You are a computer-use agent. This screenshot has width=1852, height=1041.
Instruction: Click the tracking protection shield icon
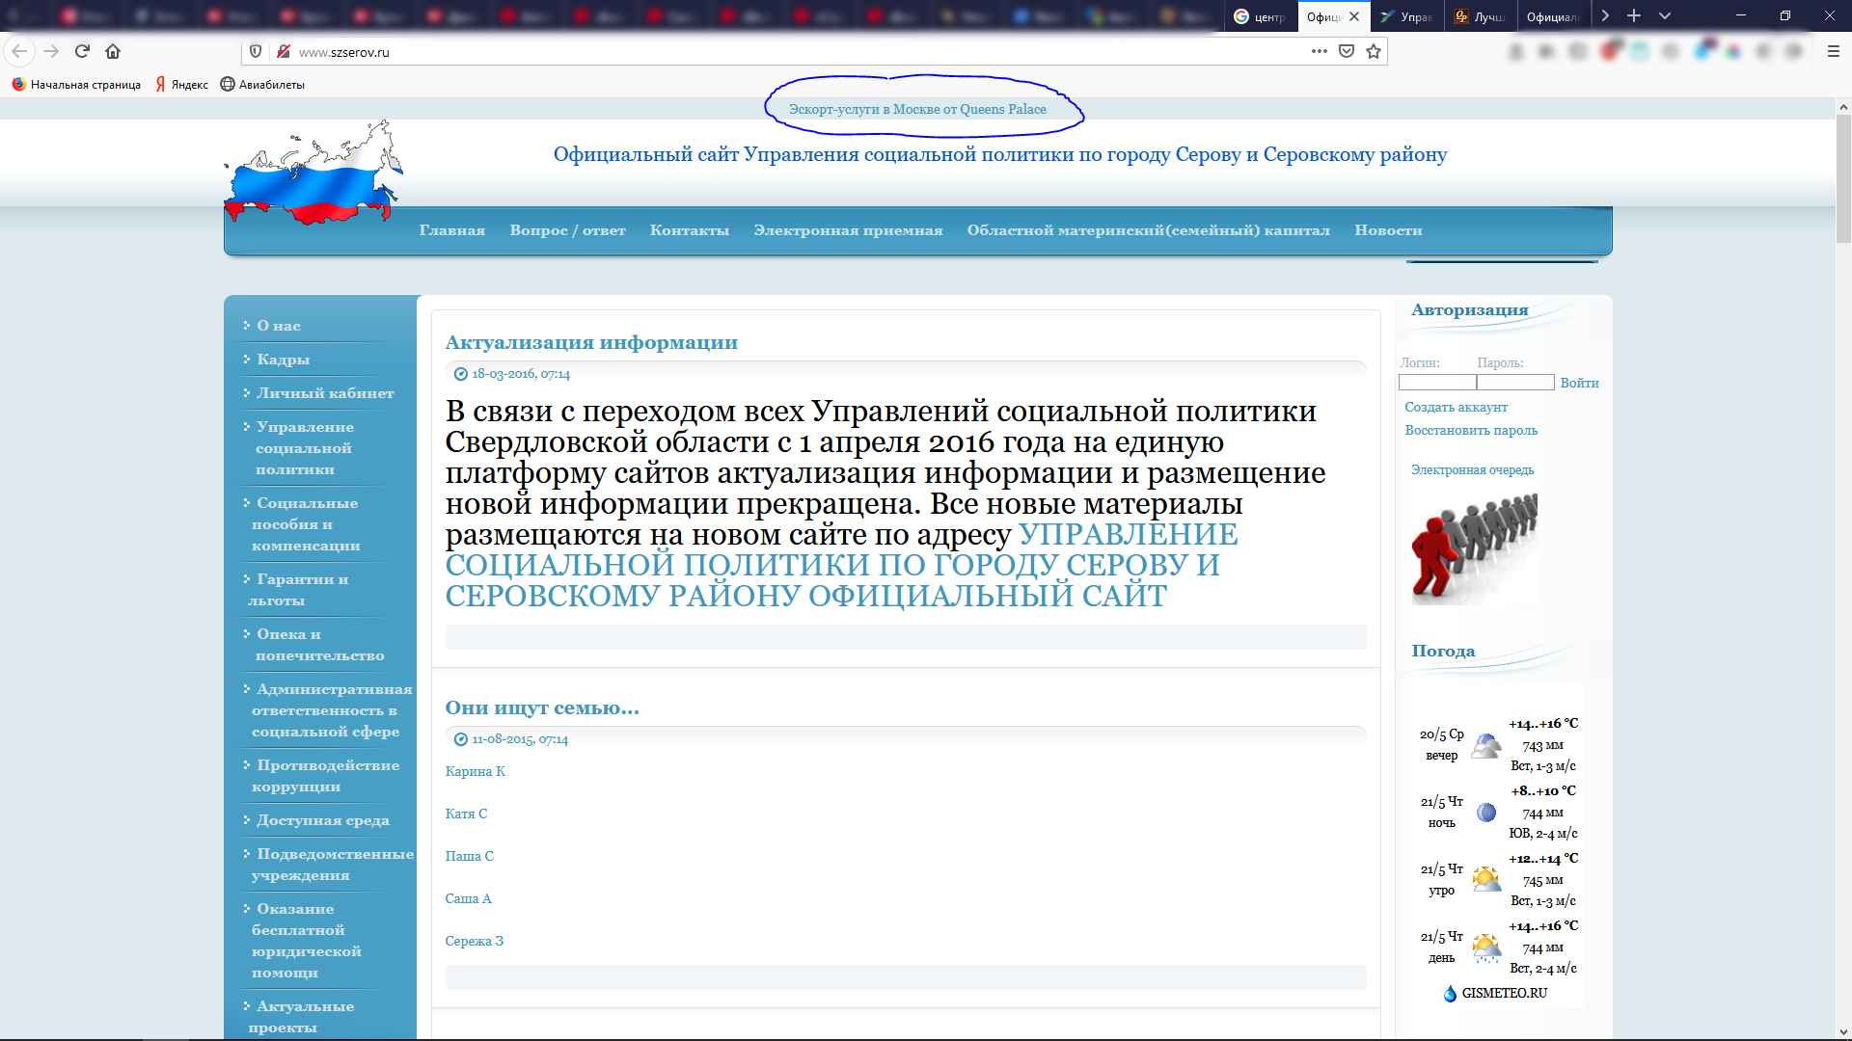pyautogui.click(x=256, y=51)
